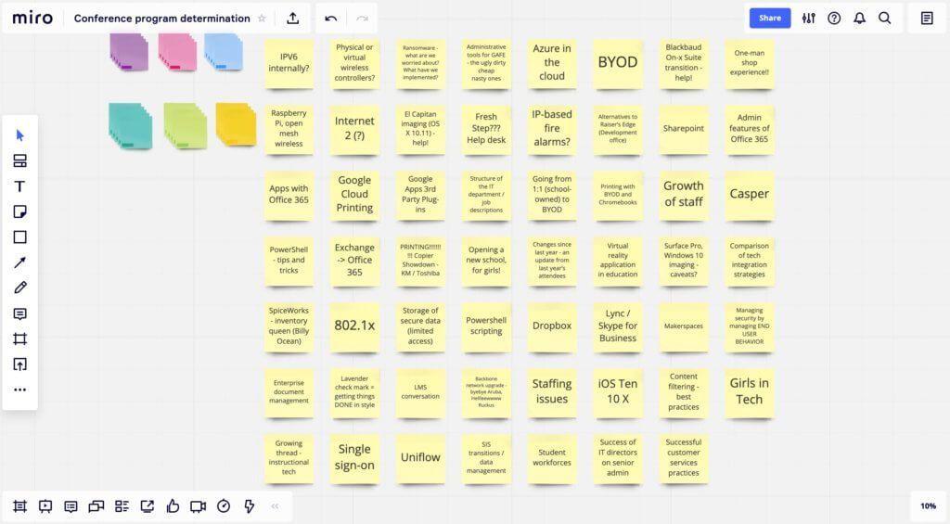Viewport: 950px width, 524px height.
Task: Open chat icon in bottom toolbar
Action: point(96,506)
